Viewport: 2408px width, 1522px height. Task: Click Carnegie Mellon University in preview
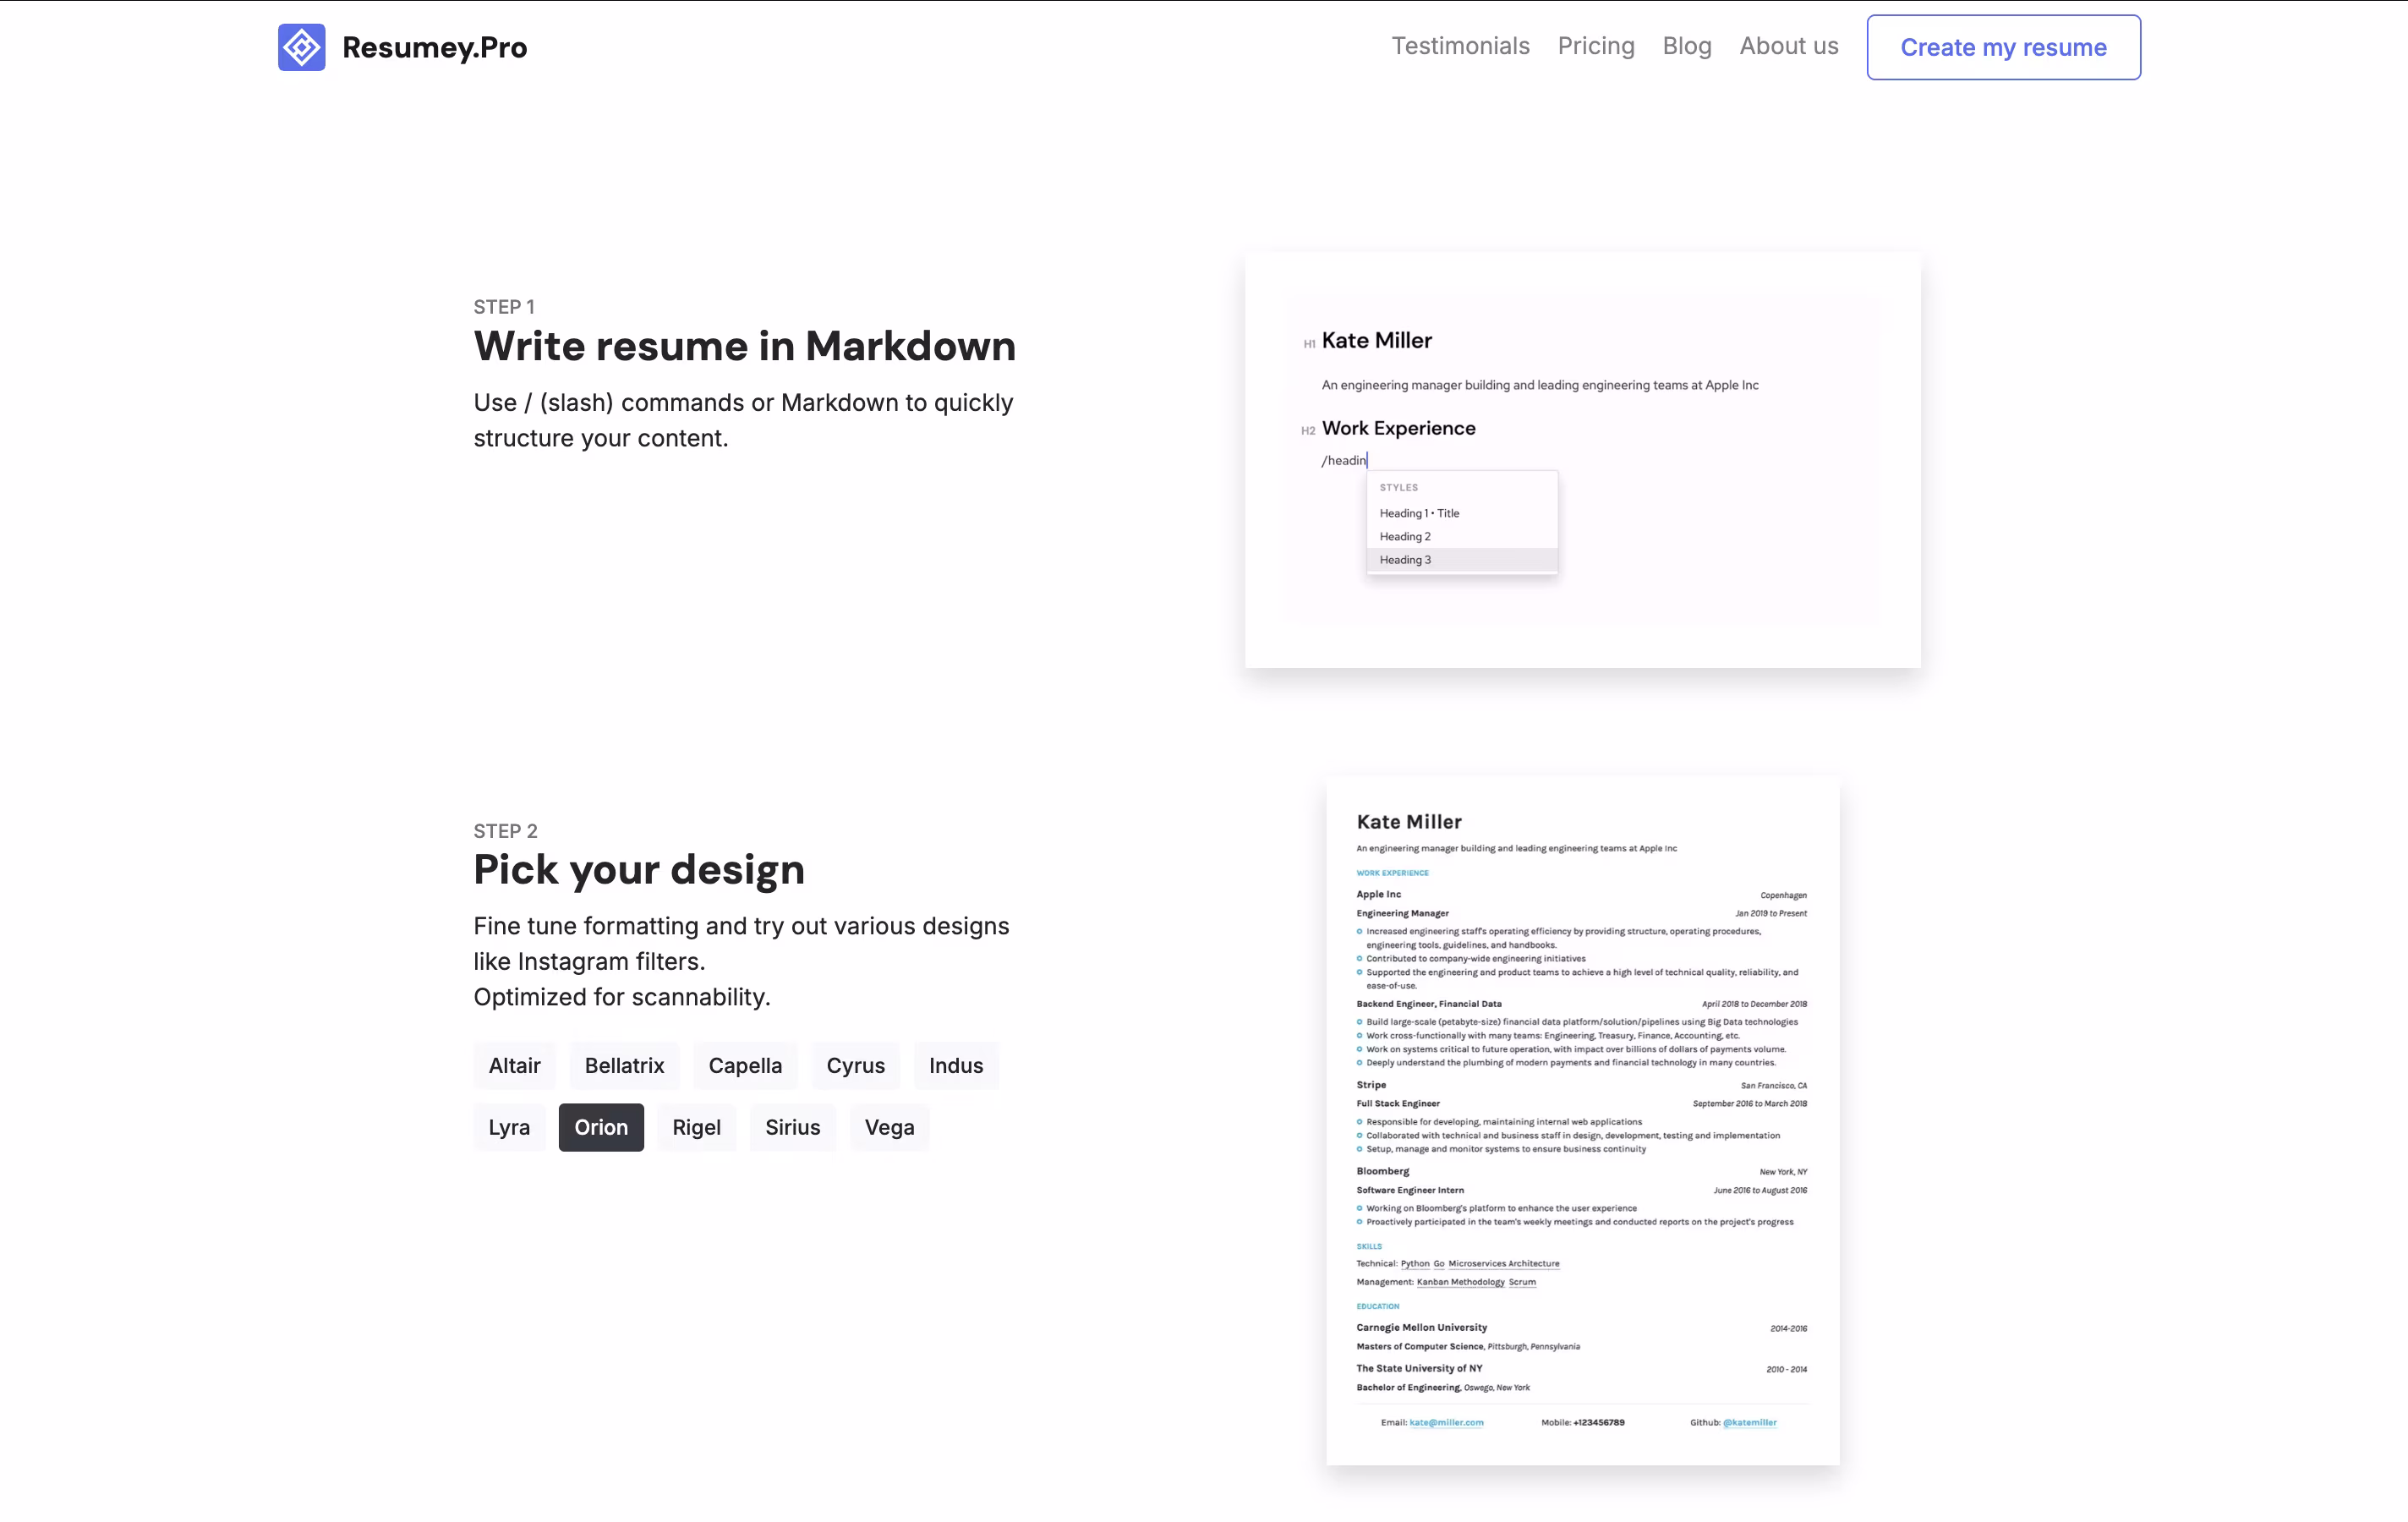point(1421,1328)
